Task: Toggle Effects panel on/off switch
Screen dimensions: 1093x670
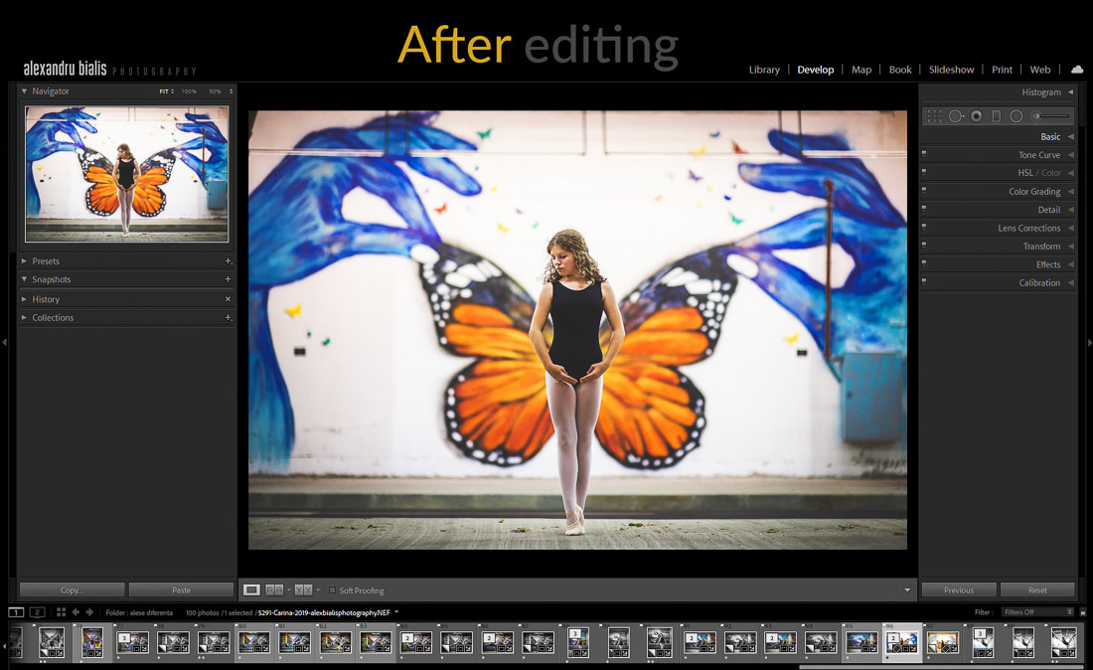Action: 924,262
